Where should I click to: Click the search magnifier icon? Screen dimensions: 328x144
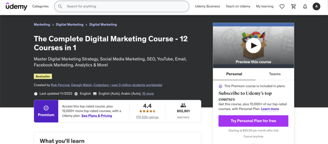[60, 6]
